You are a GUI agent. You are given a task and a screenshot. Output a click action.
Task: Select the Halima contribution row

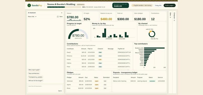(99, 63)
